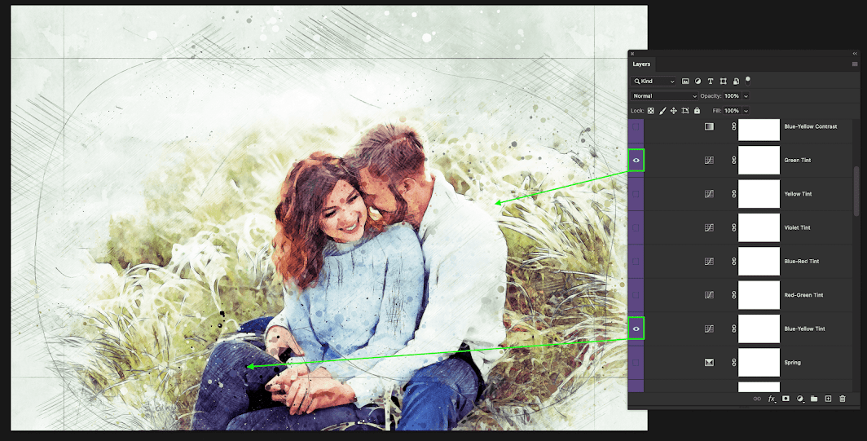Close the Layers panel with X
The width and height of the screenshot is (867, 441).
coord(632,54)
